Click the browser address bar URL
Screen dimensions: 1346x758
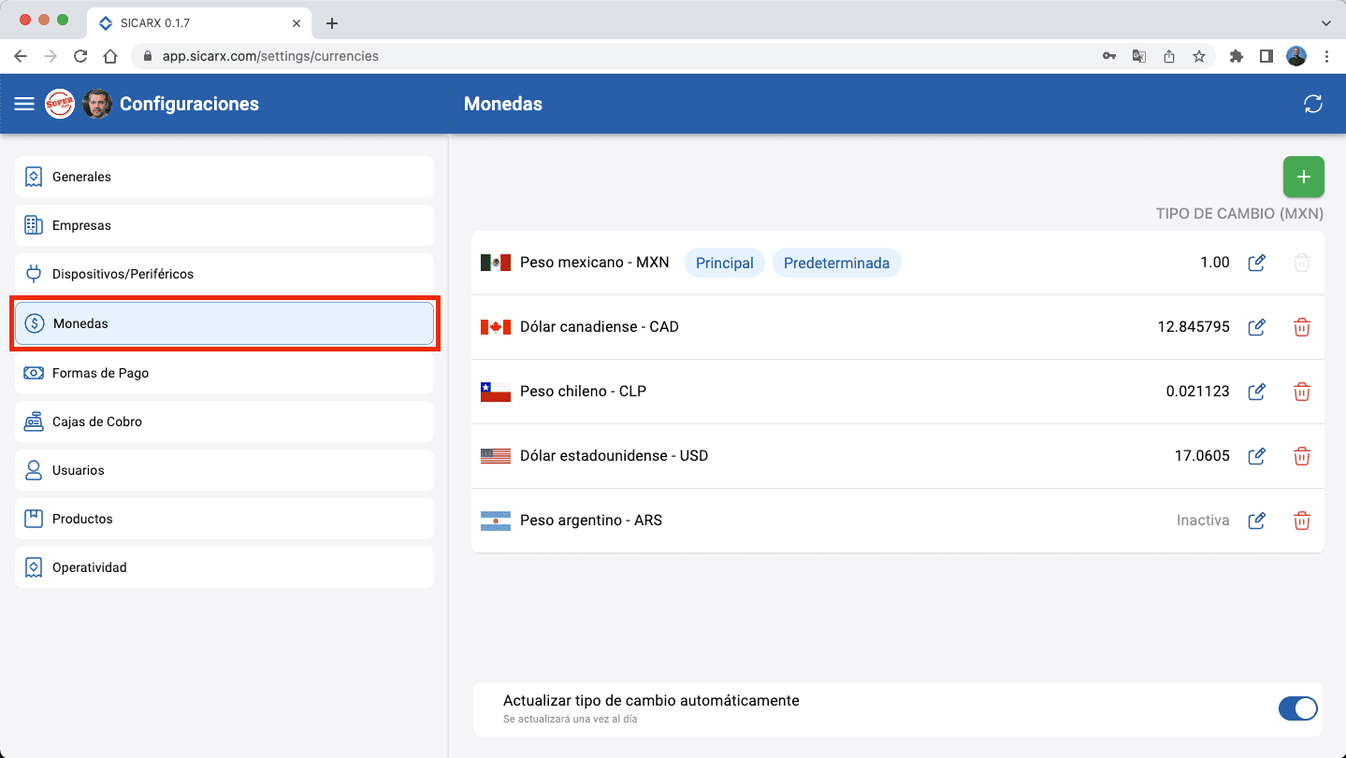tap(270, 56)
